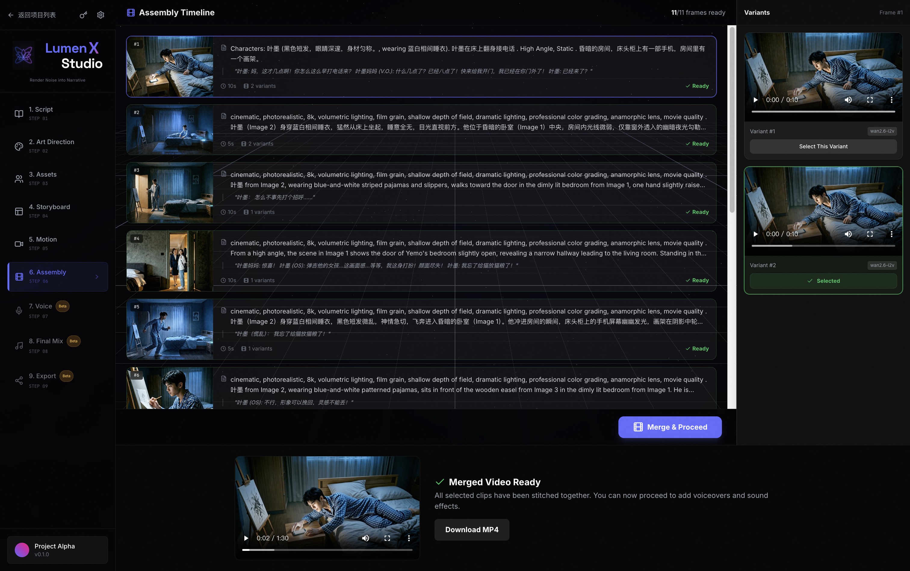Click the "11/11 frames ready" counter
The height and width of the screenshot is (571, 910).
click(x=698, y=12)
